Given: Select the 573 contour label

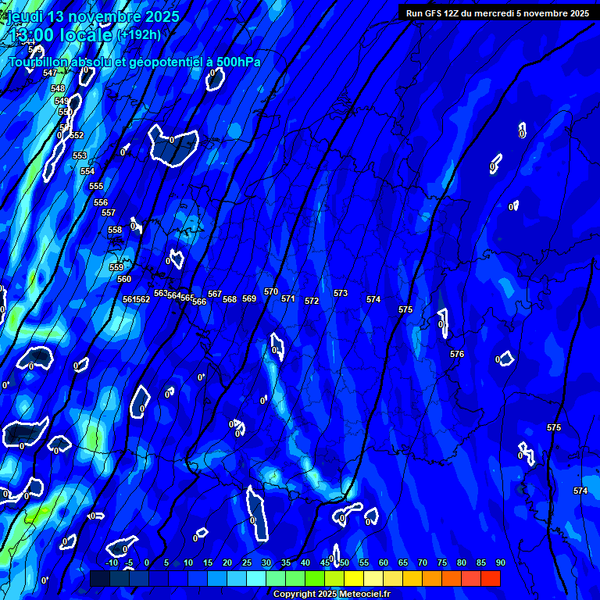Looking at the screenshot, I should (x=341, y=293).
